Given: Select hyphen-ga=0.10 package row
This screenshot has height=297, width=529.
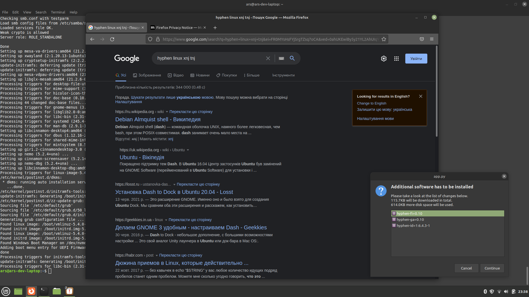Looking at the screenshot, I should 447,219.
